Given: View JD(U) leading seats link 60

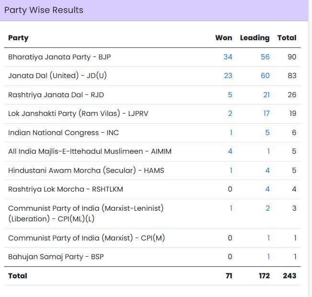Looking at the screenshot, I should (265, 76).
